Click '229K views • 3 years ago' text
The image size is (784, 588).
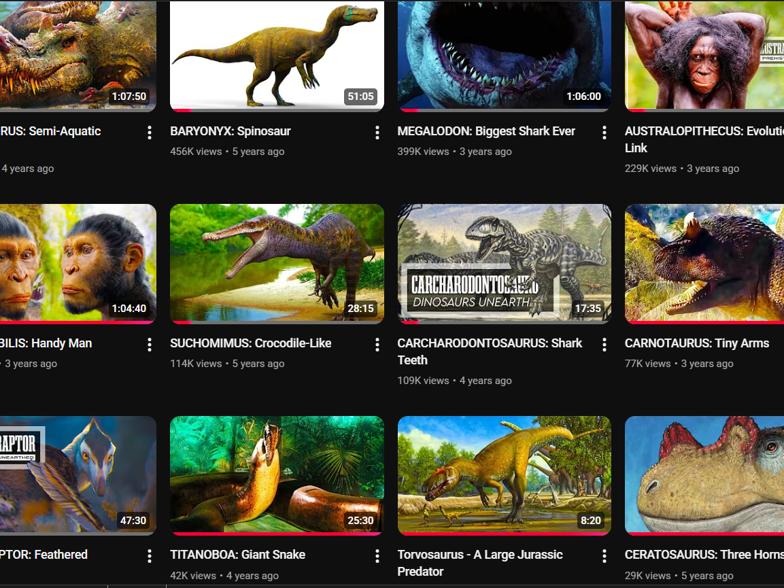pyautogui.click(x=682, y=169)
